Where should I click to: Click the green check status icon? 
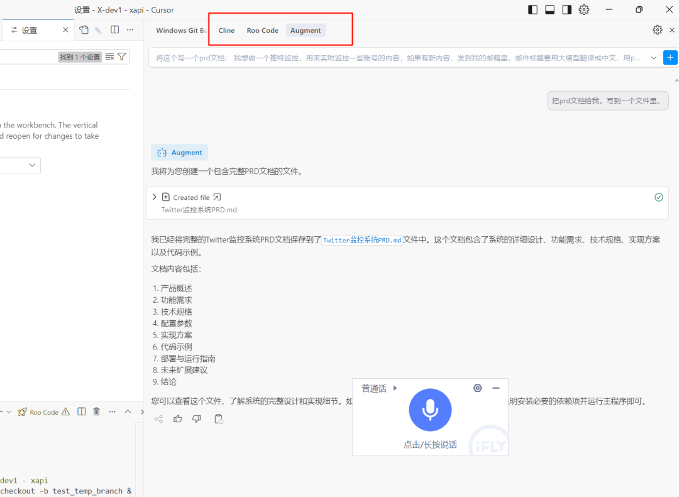[659, 197]
